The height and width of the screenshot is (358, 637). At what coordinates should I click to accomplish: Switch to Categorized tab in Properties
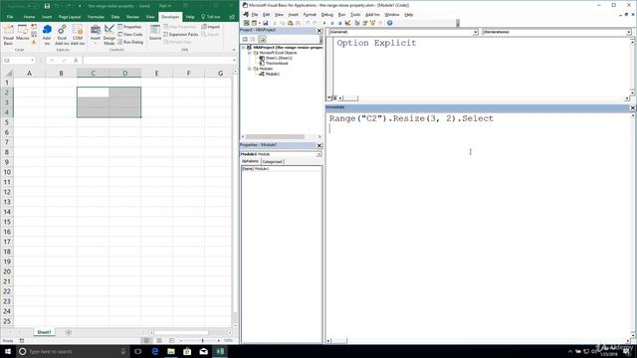pos(272,161)
